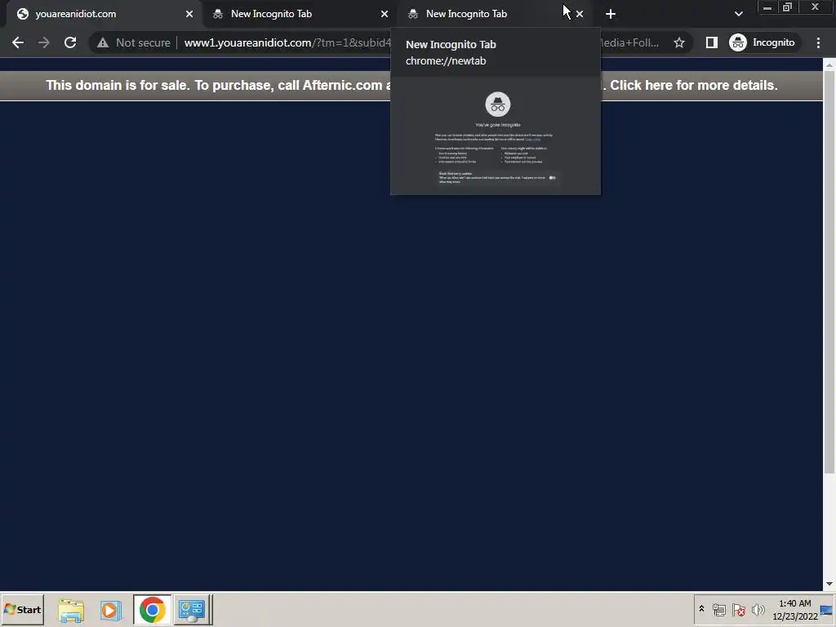
Task: Bookmark this page with the star icon
Action: click(x=678, y=42)
